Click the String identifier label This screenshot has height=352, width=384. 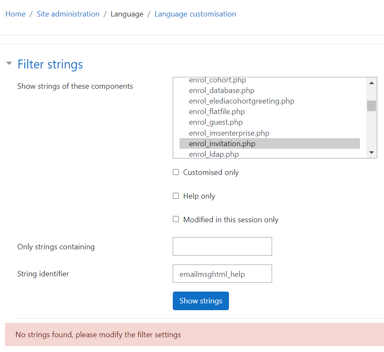point(43,274)
